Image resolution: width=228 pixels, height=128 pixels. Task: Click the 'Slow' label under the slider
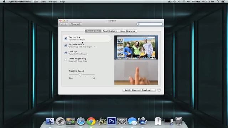(71, 78)
